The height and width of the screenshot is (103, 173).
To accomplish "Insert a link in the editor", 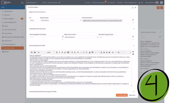I will (x=78, y=52).
